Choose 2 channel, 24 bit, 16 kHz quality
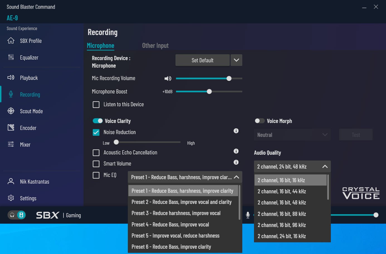This screenshot has width=386, height=254. [290, 236]
